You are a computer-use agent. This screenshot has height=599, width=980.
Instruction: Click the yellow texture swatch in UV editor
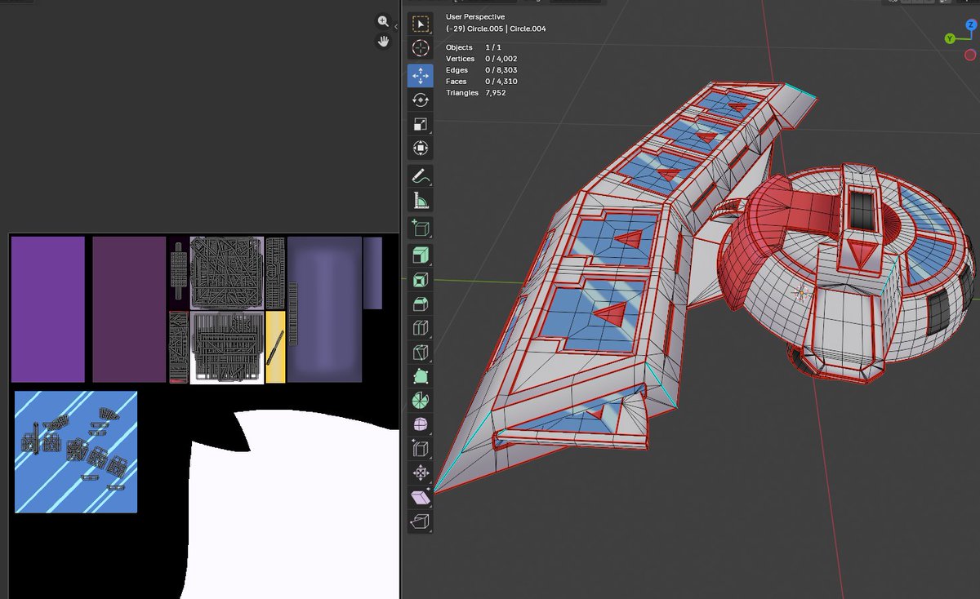[275, 347]
